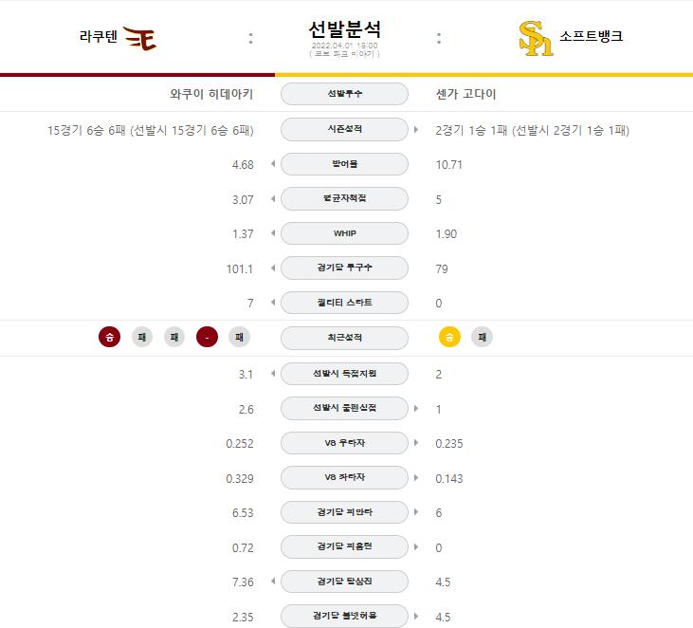693x628 pixels.
Task: Click the SoftBank Hawks team logo
Action: tap(536, 38)
